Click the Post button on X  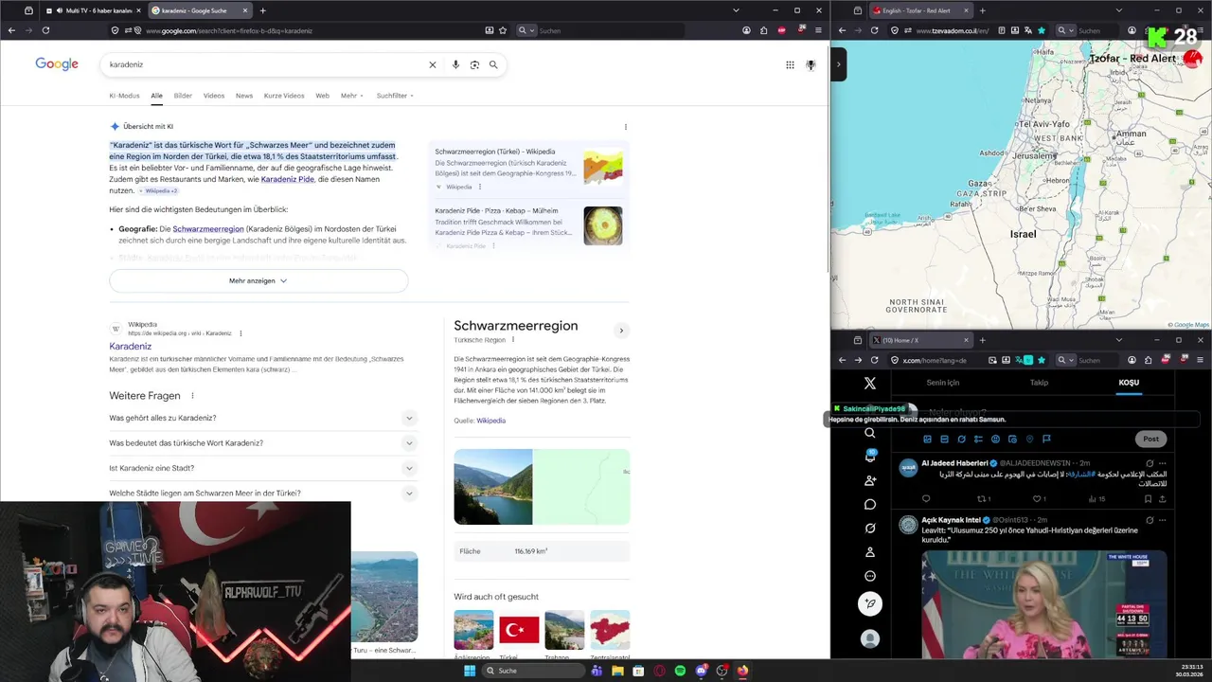pyautogui.click(x=1150, y=439)
